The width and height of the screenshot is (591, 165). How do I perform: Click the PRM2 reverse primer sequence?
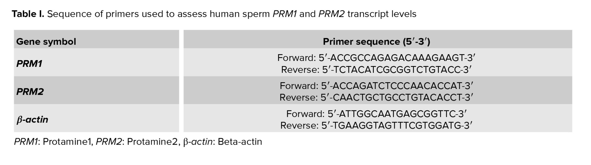pyautogui.click(x=397, y=97)
